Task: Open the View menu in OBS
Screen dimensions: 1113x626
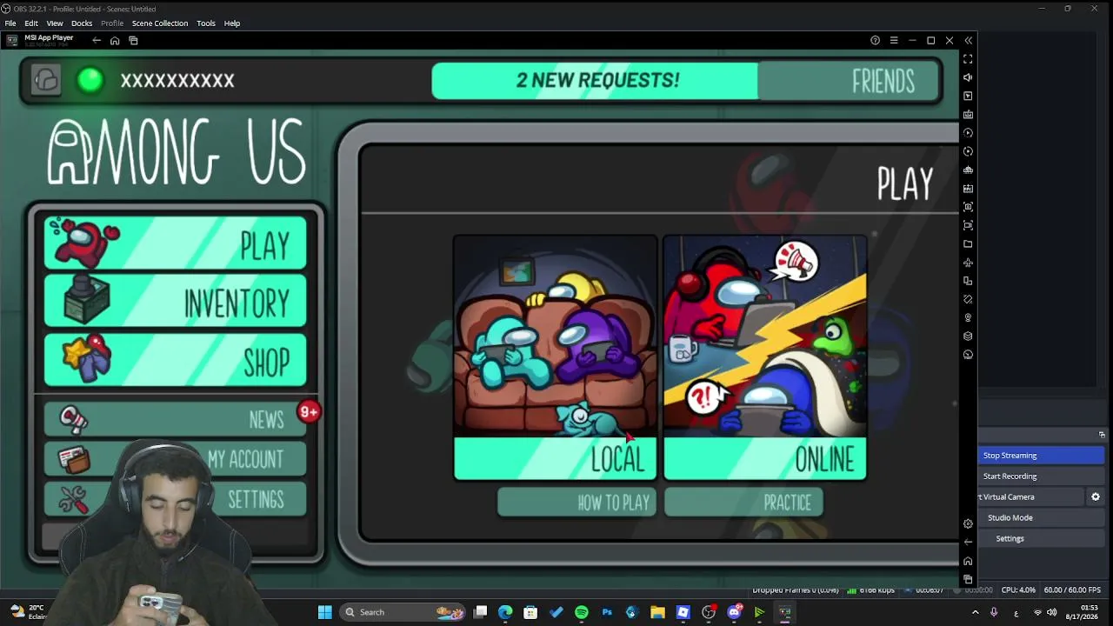Action: pyautogui.click(x=55, y=23)
